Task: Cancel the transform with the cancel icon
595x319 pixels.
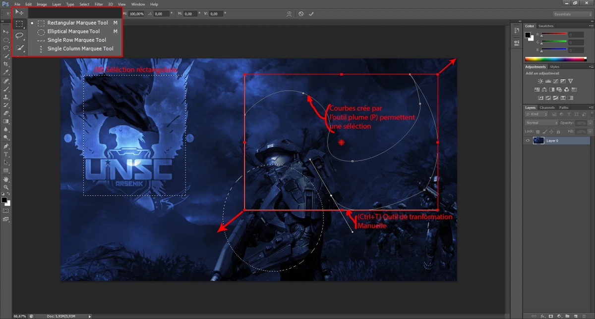Action: (x=300, y=14)
